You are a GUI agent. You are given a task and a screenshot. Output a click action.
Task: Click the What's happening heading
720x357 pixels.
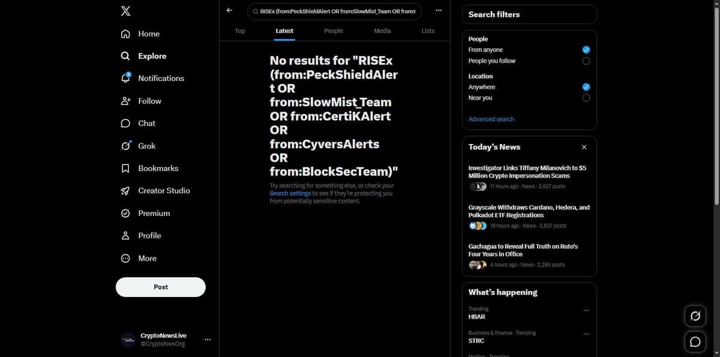[x=503, y=292]
